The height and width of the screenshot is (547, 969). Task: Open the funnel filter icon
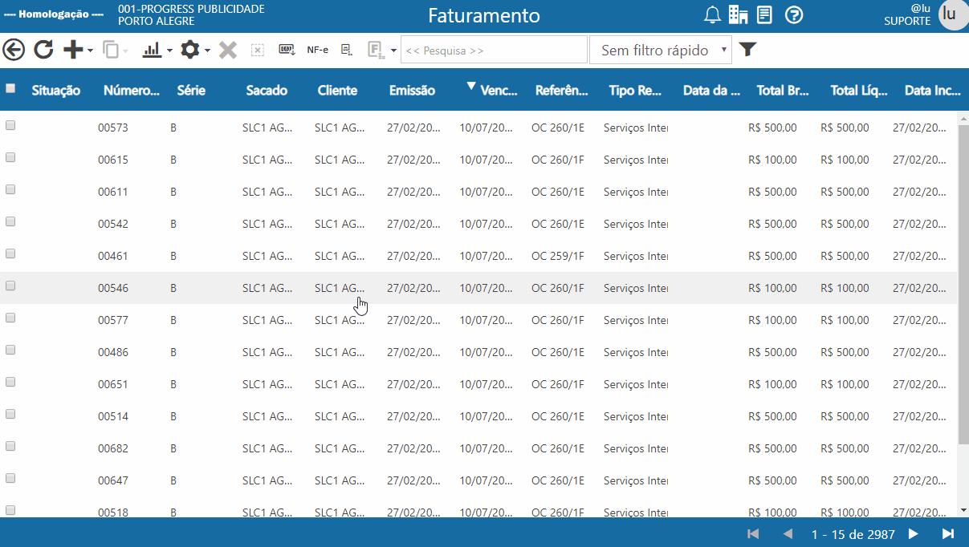coord(747,50)
